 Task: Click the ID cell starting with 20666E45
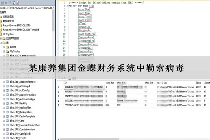tap(84, 105)
